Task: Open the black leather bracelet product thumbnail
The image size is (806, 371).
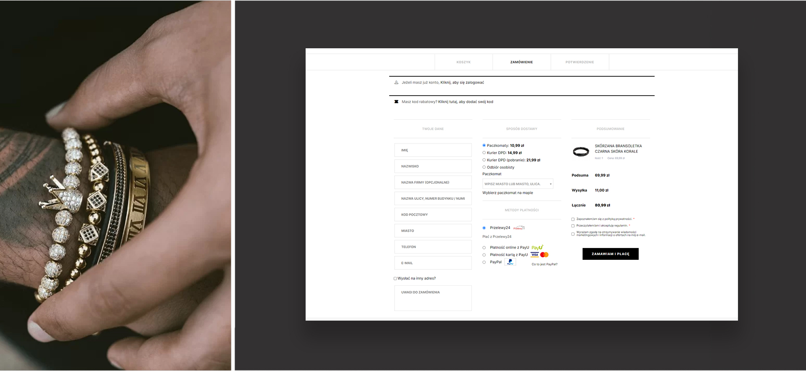Action: 581,152
